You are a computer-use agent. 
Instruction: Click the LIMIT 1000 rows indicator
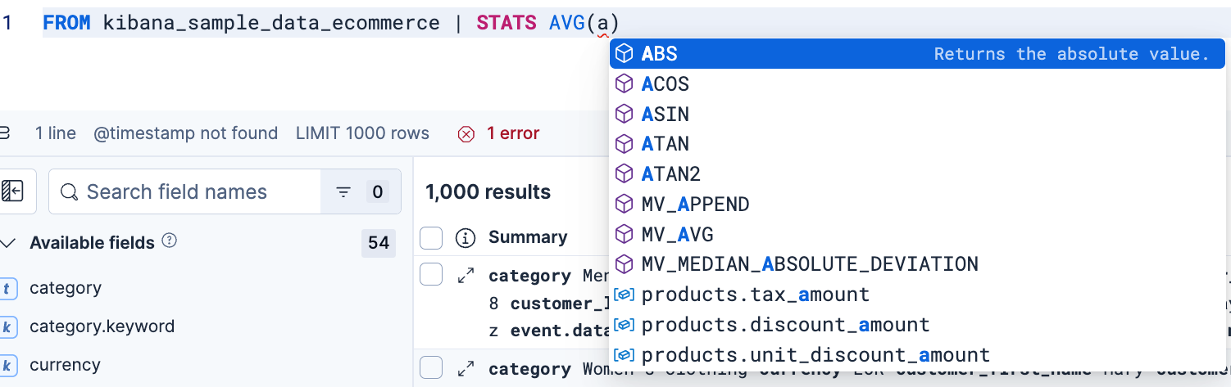[363, 133]
